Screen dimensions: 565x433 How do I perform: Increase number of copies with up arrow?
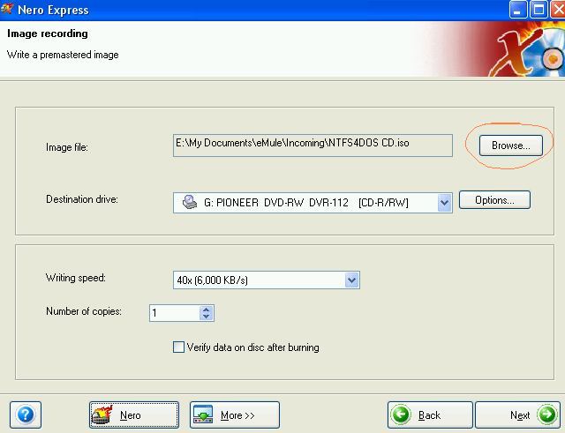(x=206, y=310)
